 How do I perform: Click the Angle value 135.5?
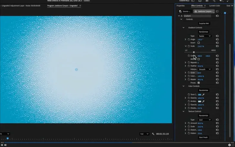tap(200, 40)
